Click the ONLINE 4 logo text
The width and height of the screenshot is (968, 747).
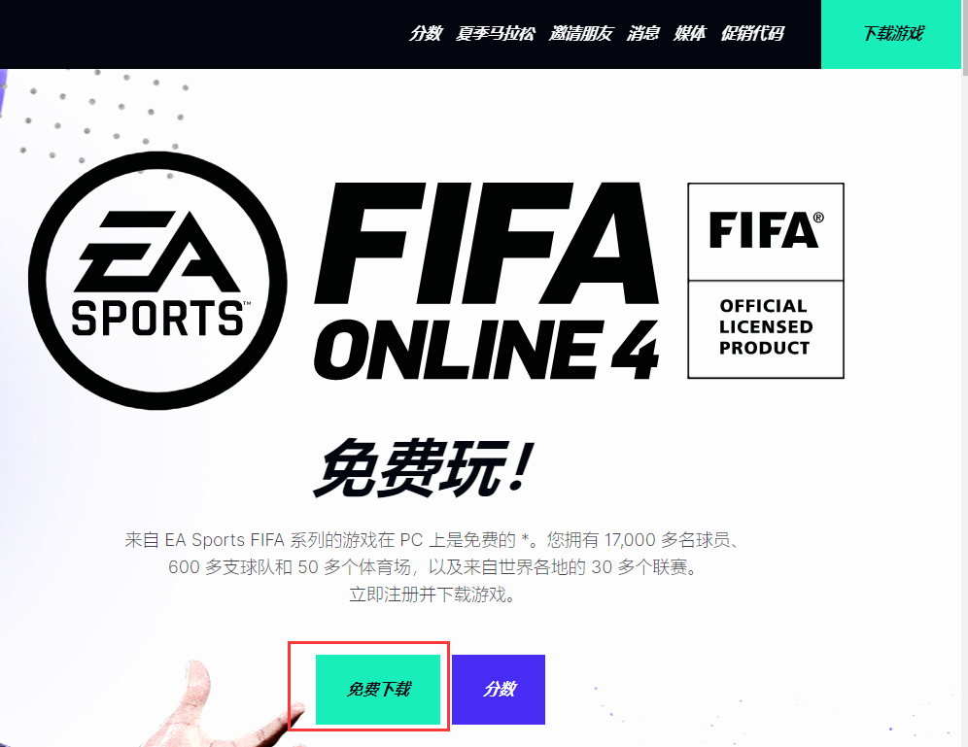coord(487,349)
